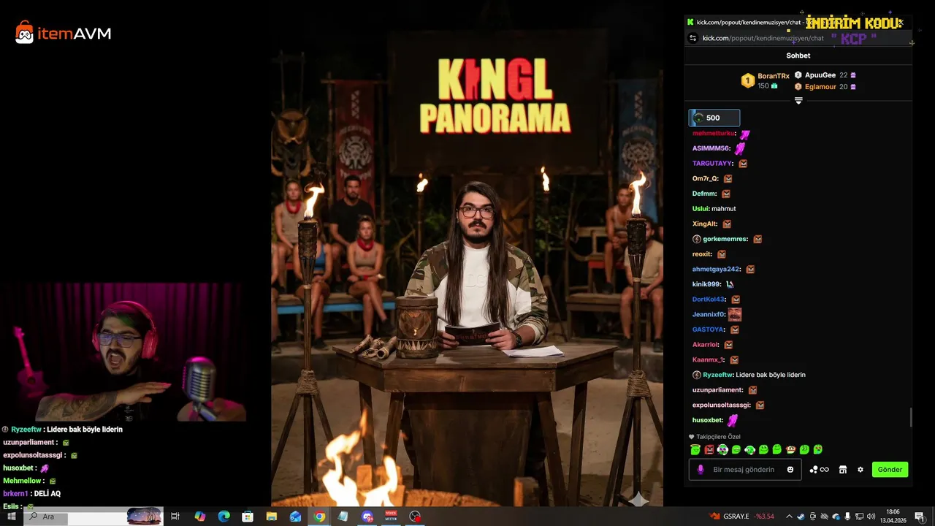Open the OneDrive cloud tray icon
Viewport: 935px width, 526px height.
(836, 517)
